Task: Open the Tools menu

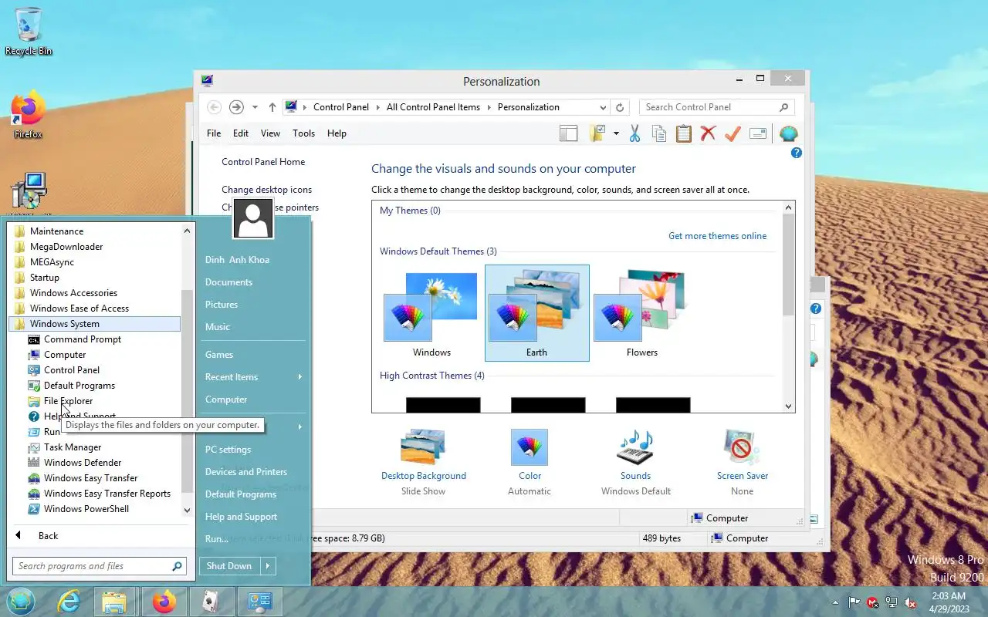Action: pos(303,133)
